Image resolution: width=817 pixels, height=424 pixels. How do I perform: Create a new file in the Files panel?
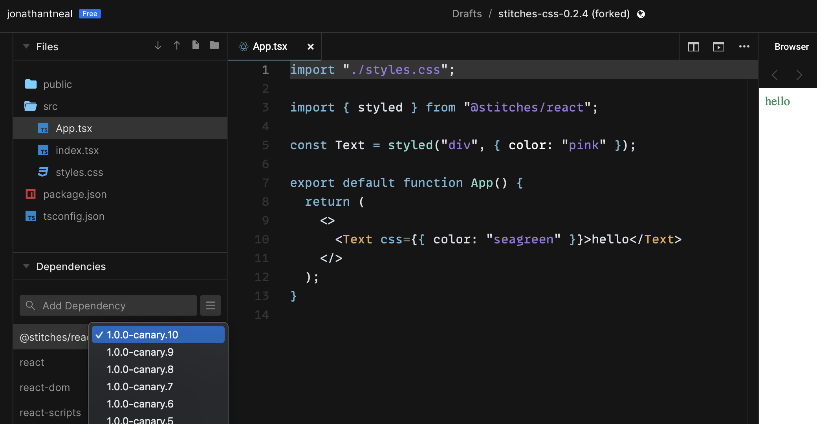(196, 45)
